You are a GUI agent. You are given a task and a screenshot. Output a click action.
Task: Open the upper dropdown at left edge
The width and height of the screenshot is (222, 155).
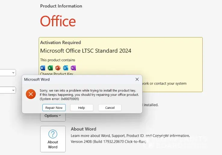(x=8, y=73)
